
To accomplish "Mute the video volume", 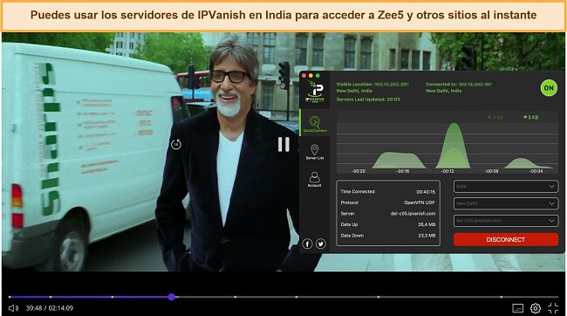I will 13,308.
